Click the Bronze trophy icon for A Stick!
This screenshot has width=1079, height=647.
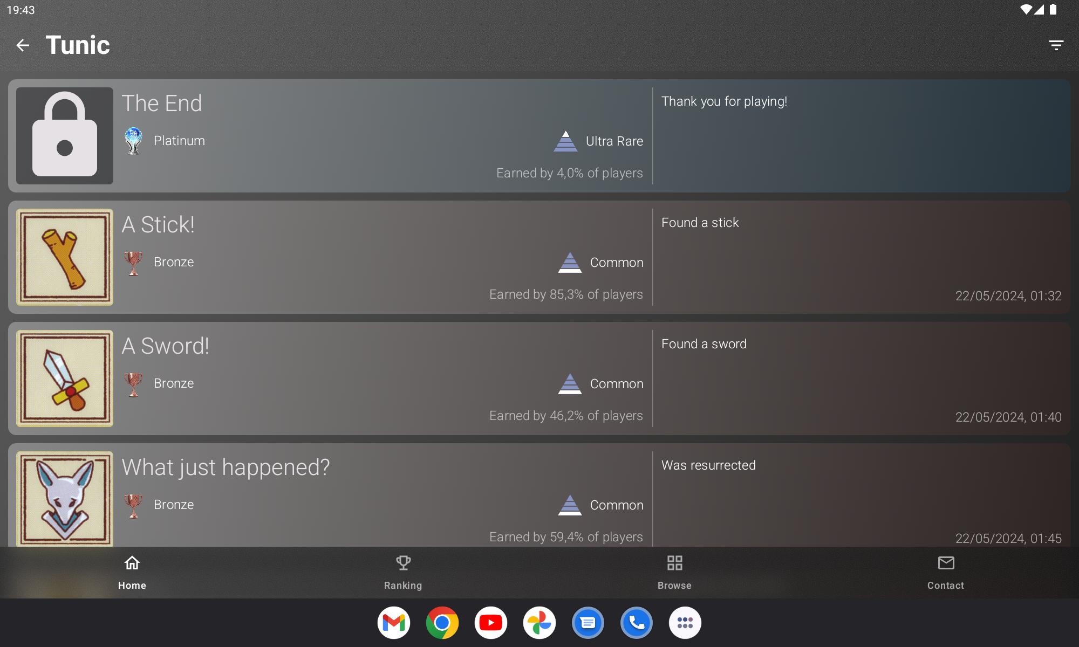(x=133, y=263)
